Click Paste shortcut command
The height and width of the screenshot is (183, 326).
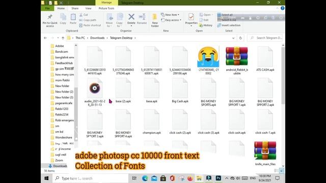(90, 25)
